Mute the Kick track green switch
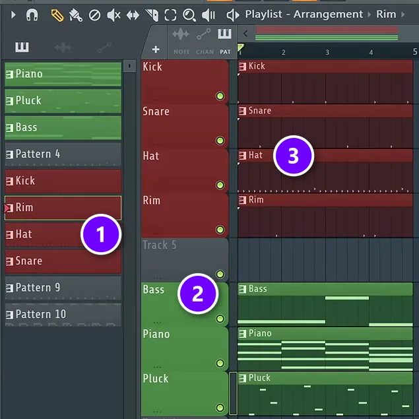Screen dimensions: 419x419 (x=220, y=96)
